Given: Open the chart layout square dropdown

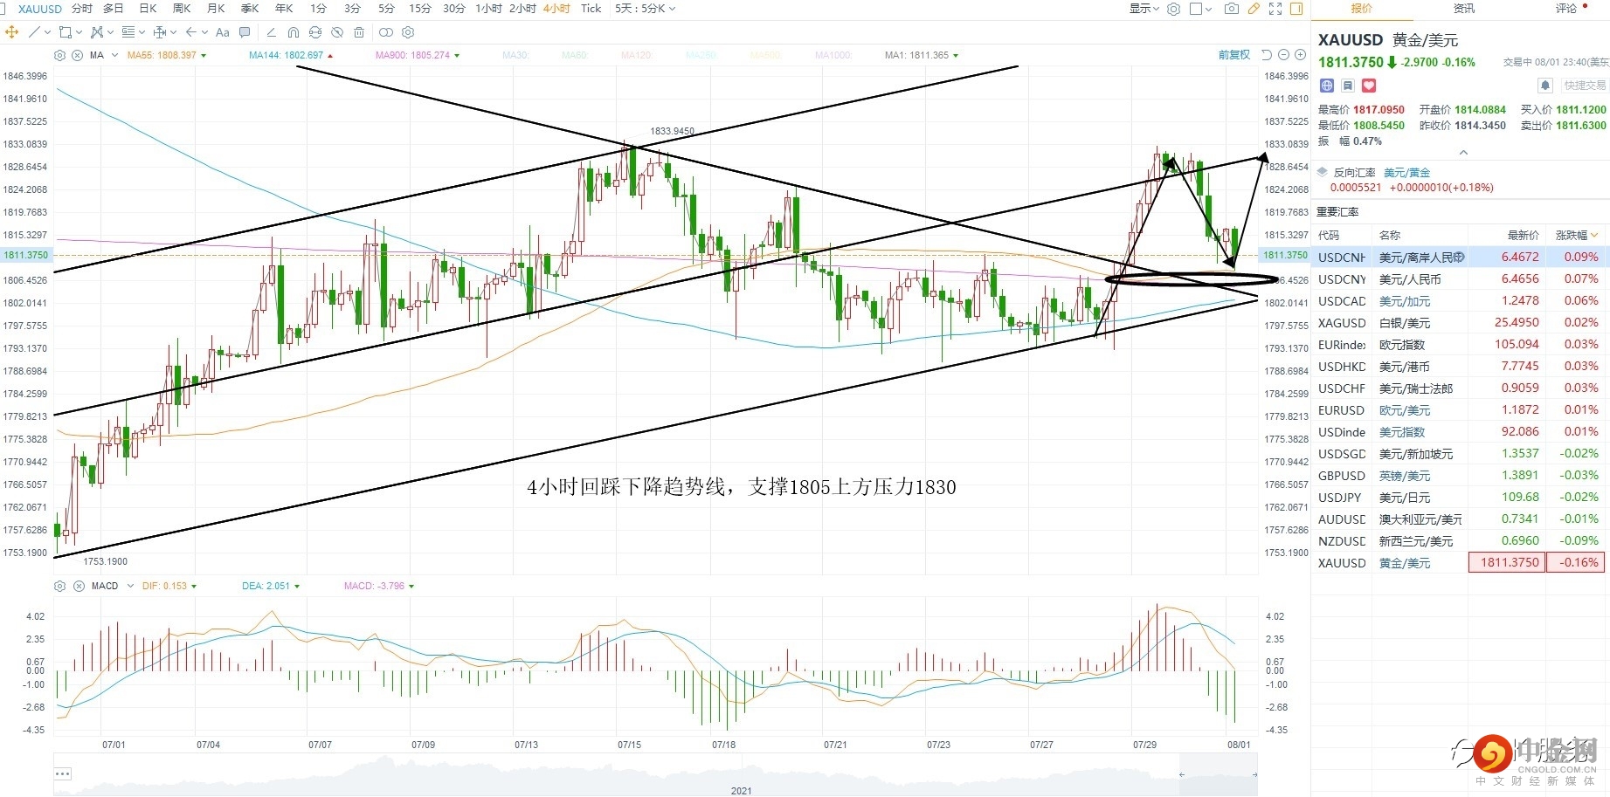Looking at the screenshot, I should (1201, 9).
